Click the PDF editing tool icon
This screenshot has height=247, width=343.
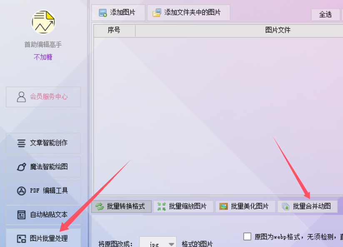(x=21, y=191)
